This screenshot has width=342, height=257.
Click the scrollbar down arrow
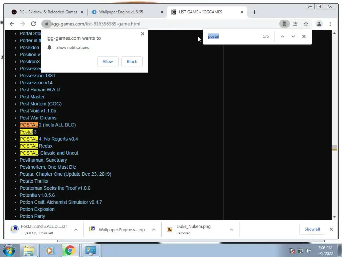pos(334,217)
